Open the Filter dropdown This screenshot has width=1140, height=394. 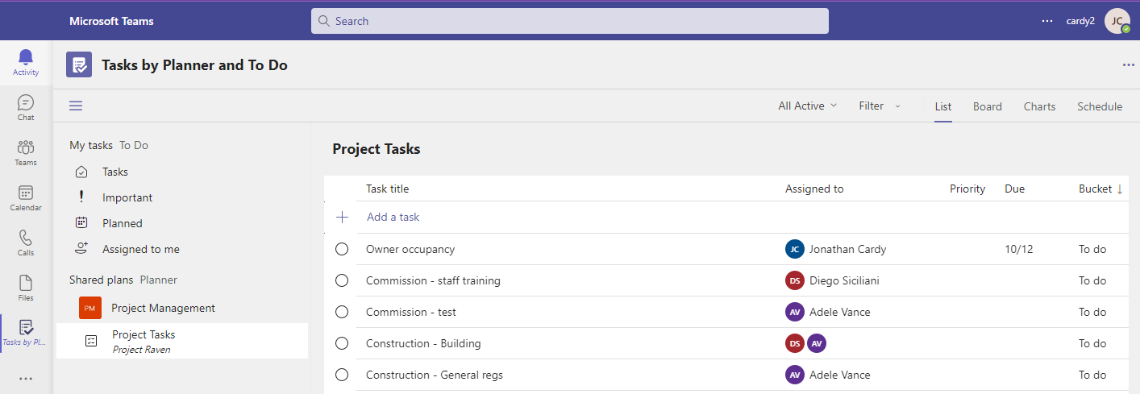tap(880, 106)
